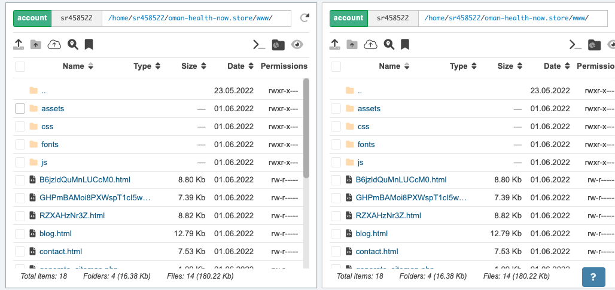
Task: Open the css folder in left panel
Action: 47,127
